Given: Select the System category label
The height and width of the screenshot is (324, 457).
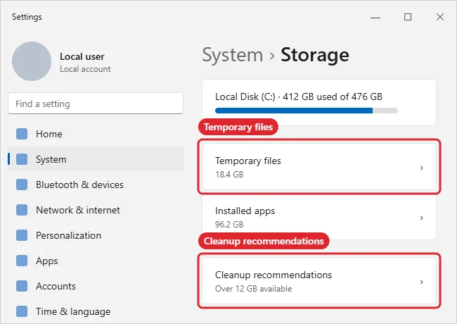Looking at the screenshot, I should coord(51,159).
